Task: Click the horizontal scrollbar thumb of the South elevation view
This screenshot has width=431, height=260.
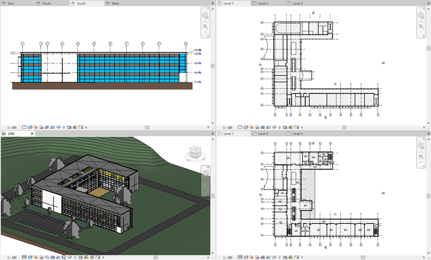Action: coord(147,127)
